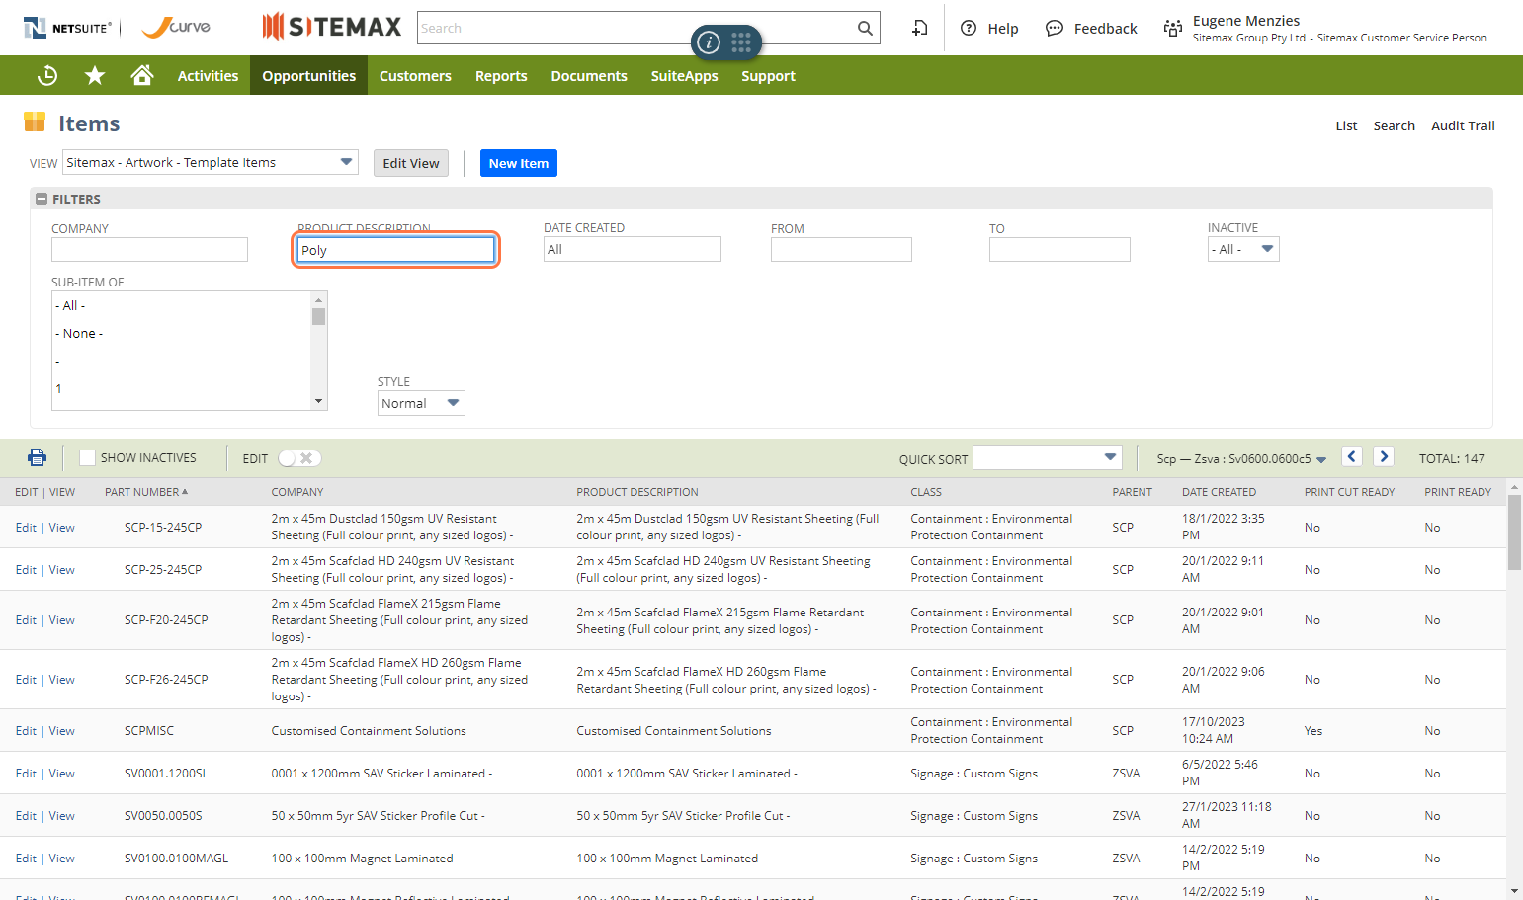Go to Home dashboard icon
This screenshot has width=1523, height=900.
[142, 75]
